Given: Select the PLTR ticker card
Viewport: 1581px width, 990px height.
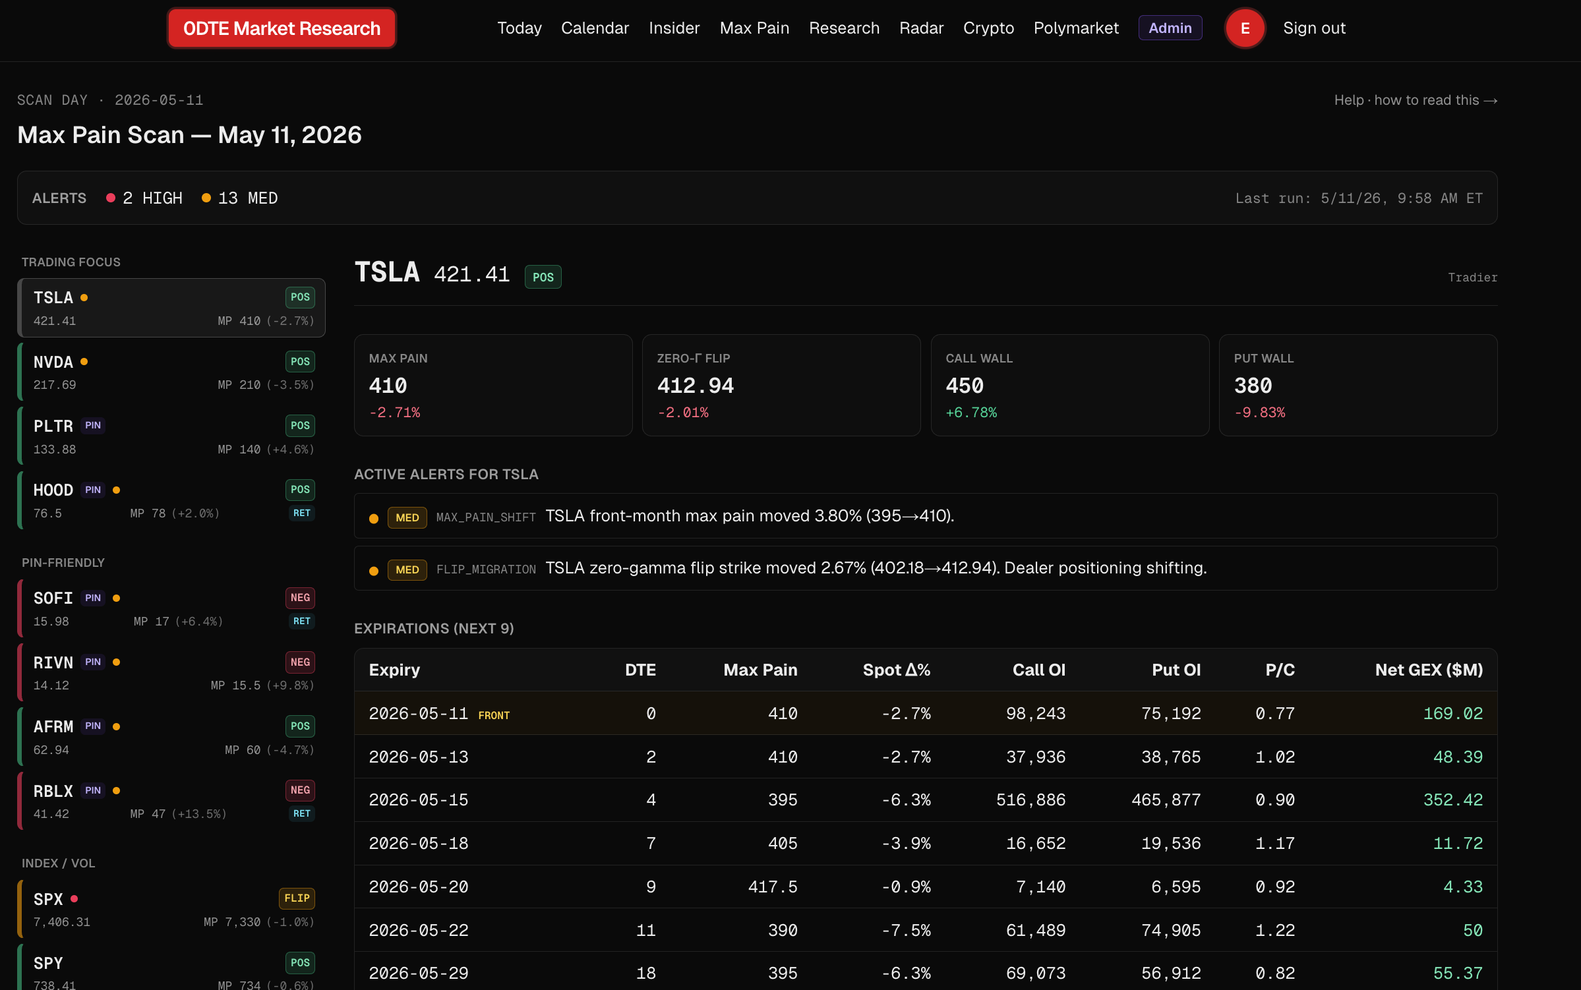Looking at the screenshot, I should pyautogui.click(x=171, y=436).
